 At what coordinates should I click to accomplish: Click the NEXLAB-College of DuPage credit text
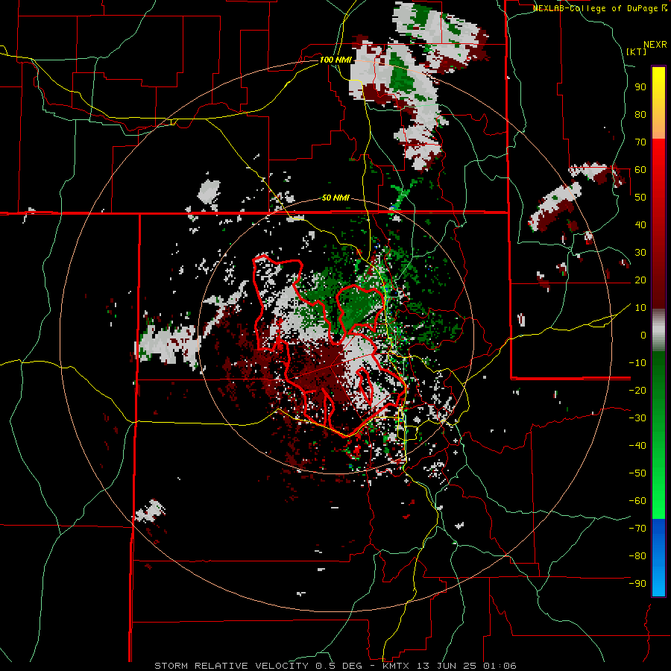(599, 8)
